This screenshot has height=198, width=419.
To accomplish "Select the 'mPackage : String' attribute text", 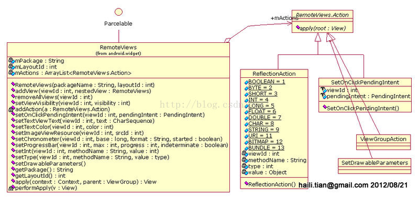I will [x=39, y=61].
